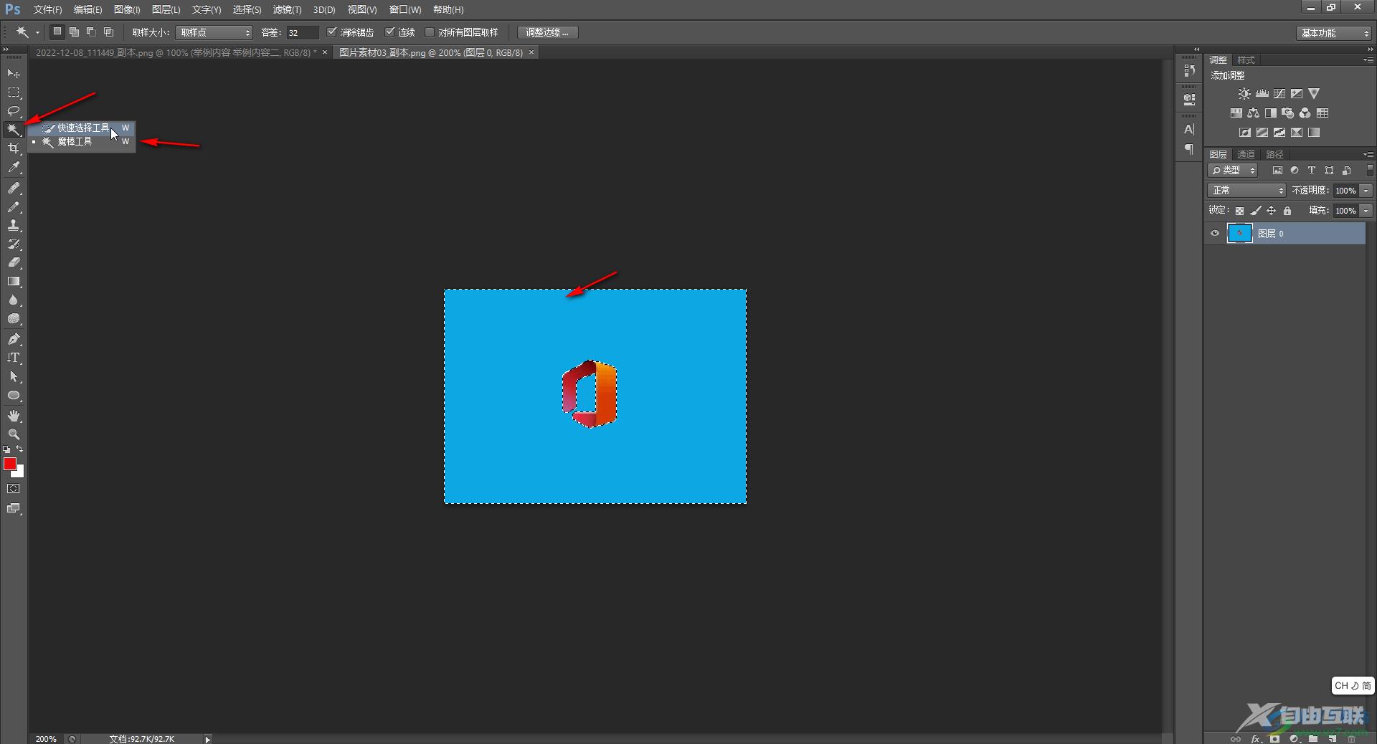1377x744 pixels.
Task: Select the Clone Stamp tool
Action: pyautogui.click(x=14, y=225)
